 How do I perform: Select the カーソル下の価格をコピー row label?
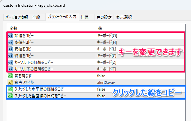point(34,63)
